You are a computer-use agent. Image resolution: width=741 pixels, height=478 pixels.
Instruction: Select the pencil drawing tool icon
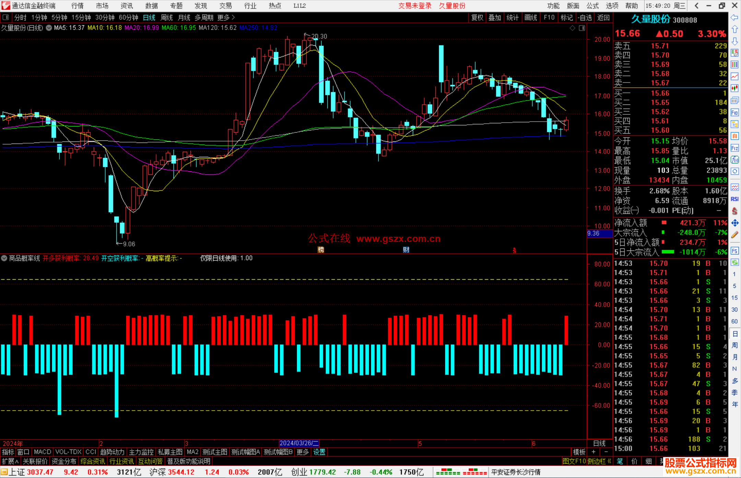pyautogui.click(x=734, y=235)
